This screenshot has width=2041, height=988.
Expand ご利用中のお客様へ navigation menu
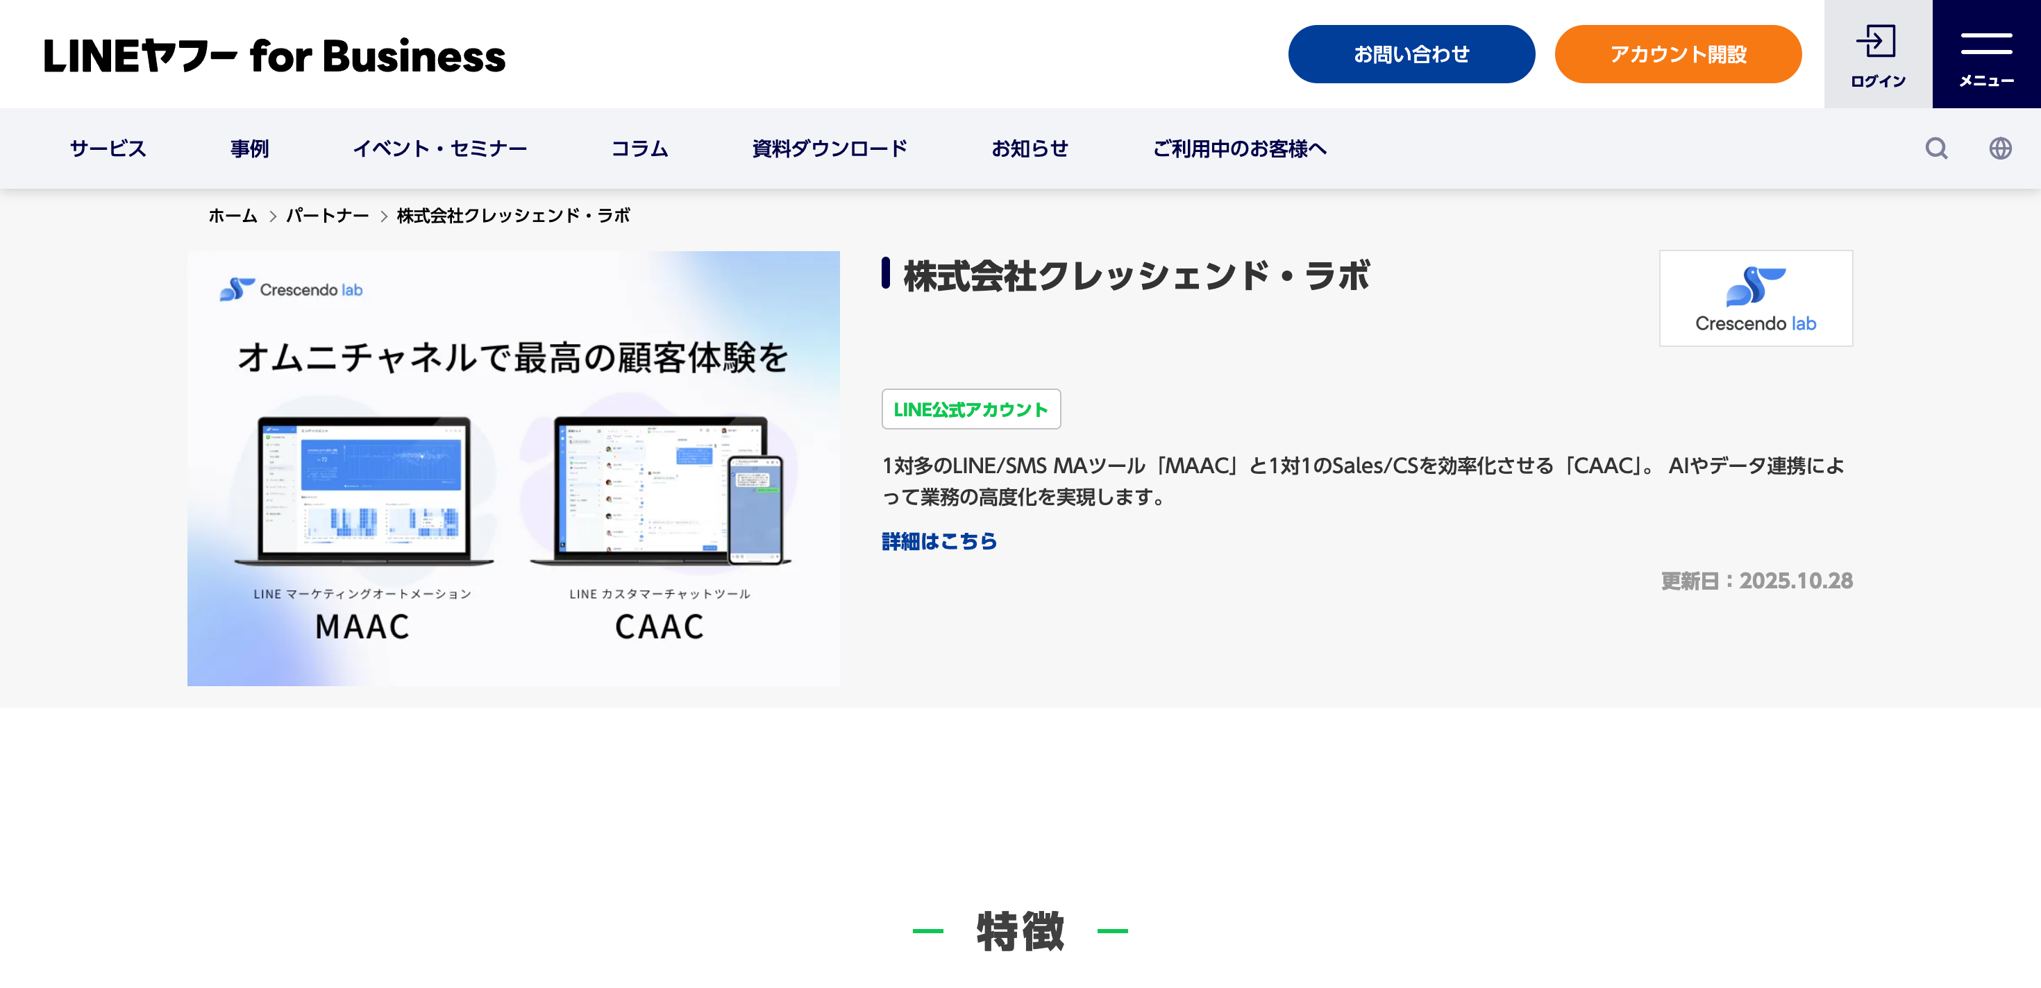[1238, 149]
